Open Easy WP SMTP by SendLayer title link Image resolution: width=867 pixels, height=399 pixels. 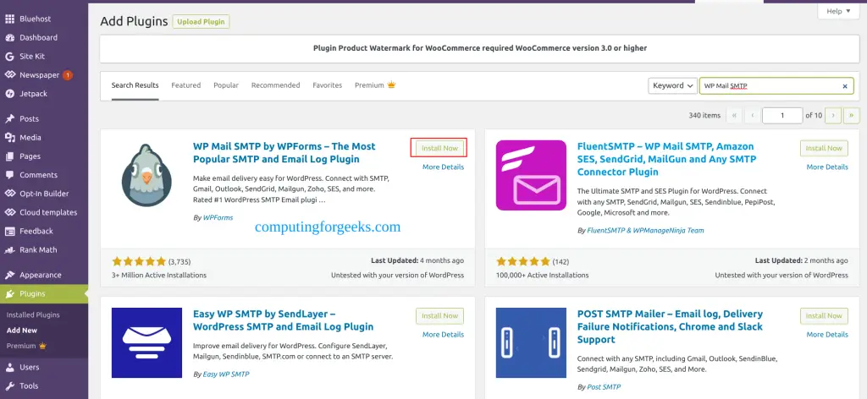click(x=283, y=320)
